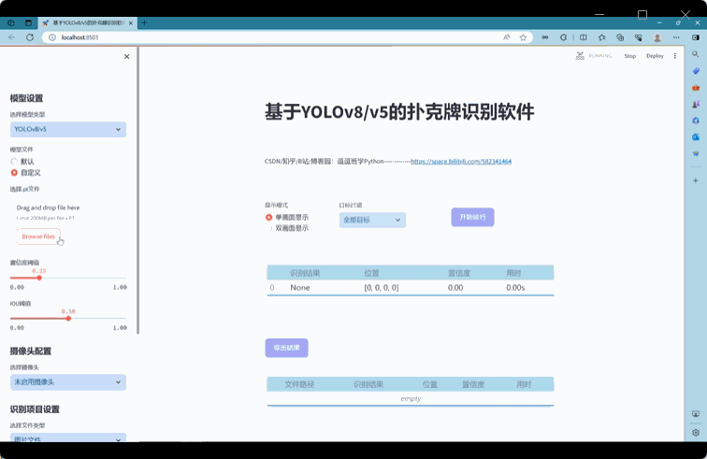The width and height of the screenshot is (707, 459).
Task: Open the Favorites list icon
Action: point(602,37)
